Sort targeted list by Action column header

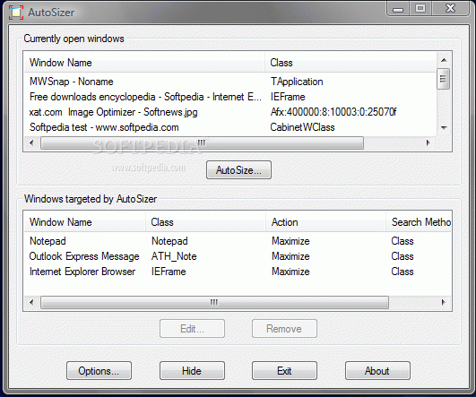(325, 222)
